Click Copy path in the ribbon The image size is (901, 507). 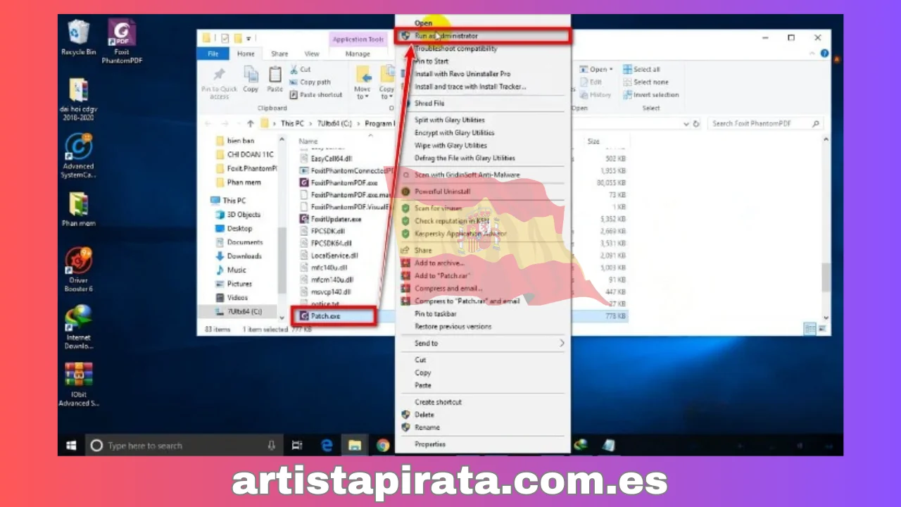[310, 82]
